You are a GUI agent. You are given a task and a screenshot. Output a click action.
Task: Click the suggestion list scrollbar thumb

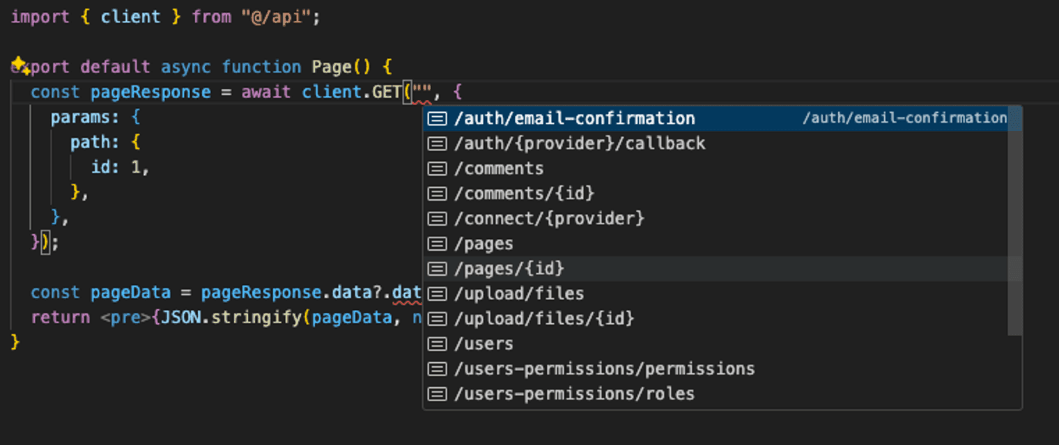click(x=1015, y=220)
